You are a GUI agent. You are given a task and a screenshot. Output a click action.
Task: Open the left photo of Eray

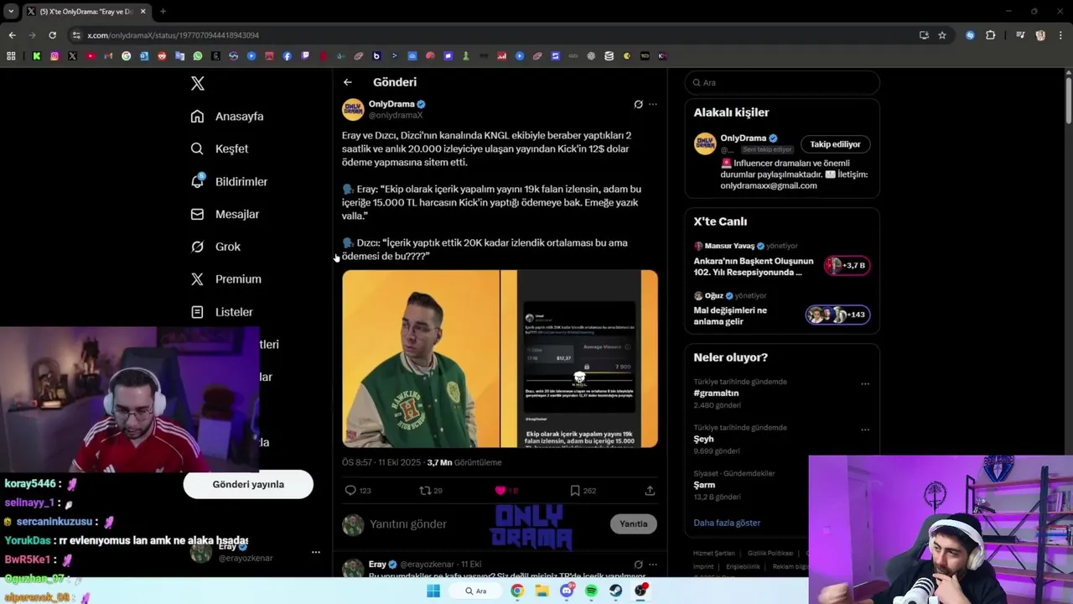pyautogui.click(x=420, y=359)
